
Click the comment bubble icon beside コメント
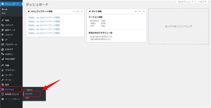(2, 35)
